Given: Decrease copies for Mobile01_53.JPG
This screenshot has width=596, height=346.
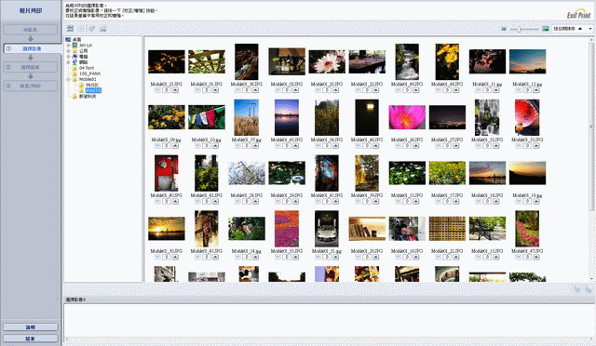Looking at the screenshot, I should tap(519, 146).
